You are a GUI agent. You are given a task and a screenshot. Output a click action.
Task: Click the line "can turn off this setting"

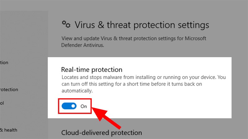pos(132,84)
